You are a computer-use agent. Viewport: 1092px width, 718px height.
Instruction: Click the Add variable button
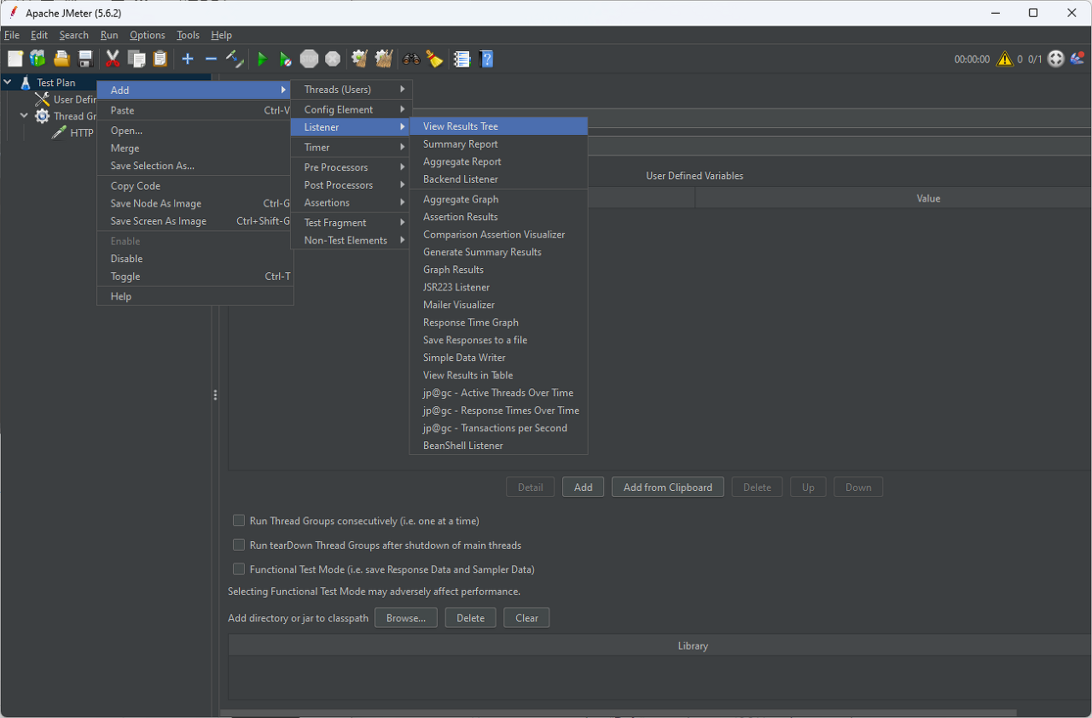coord(583,487)
